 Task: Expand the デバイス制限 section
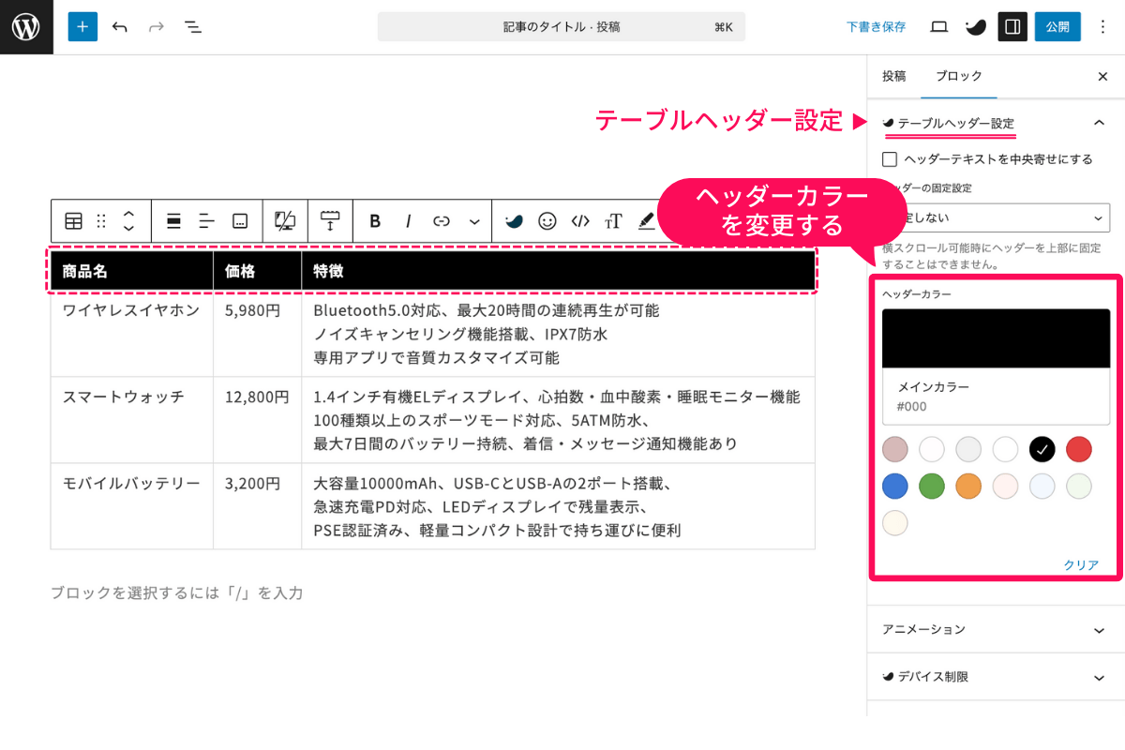point(994,677)
